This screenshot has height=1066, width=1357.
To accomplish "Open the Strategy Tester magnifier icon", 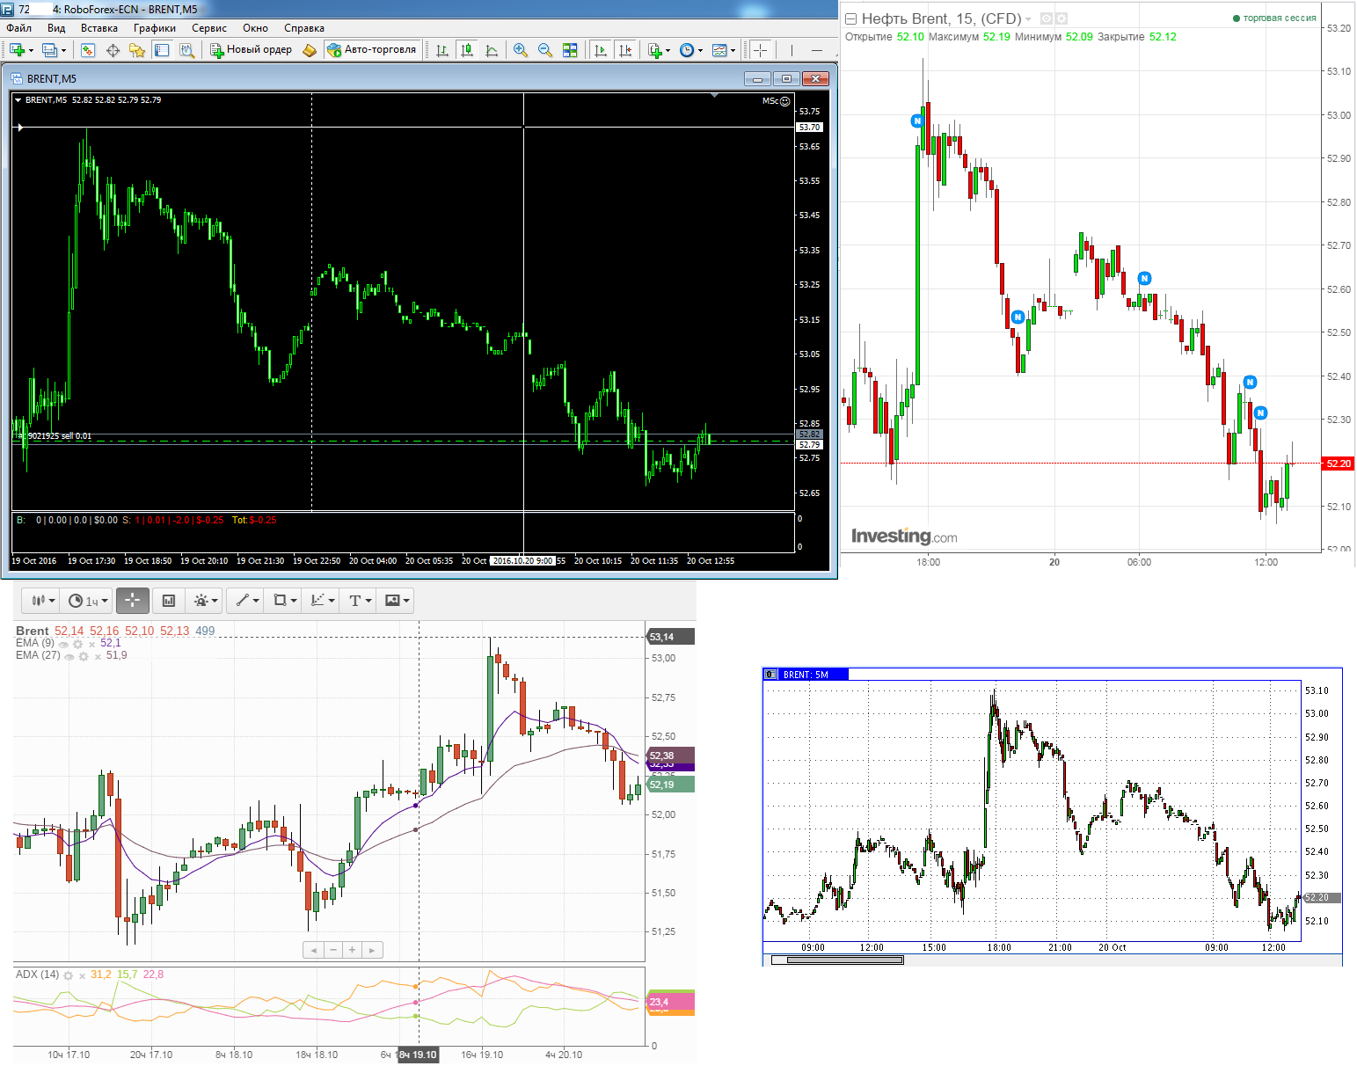I will point(186,50).
